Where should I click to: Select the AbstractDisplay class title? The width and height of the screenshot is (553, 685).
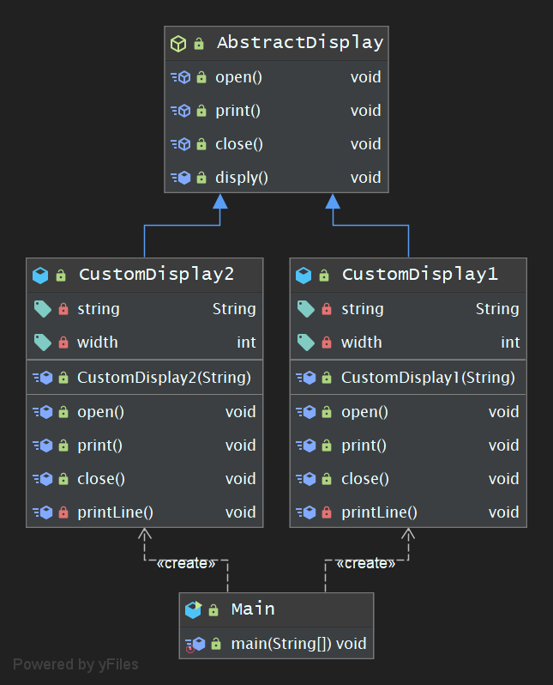coord(299,43)
